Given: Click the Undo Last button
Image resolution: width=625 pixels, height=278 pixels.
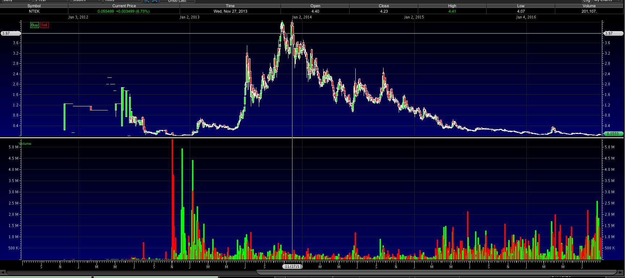Looking at the screenshot, I should 177,1.
